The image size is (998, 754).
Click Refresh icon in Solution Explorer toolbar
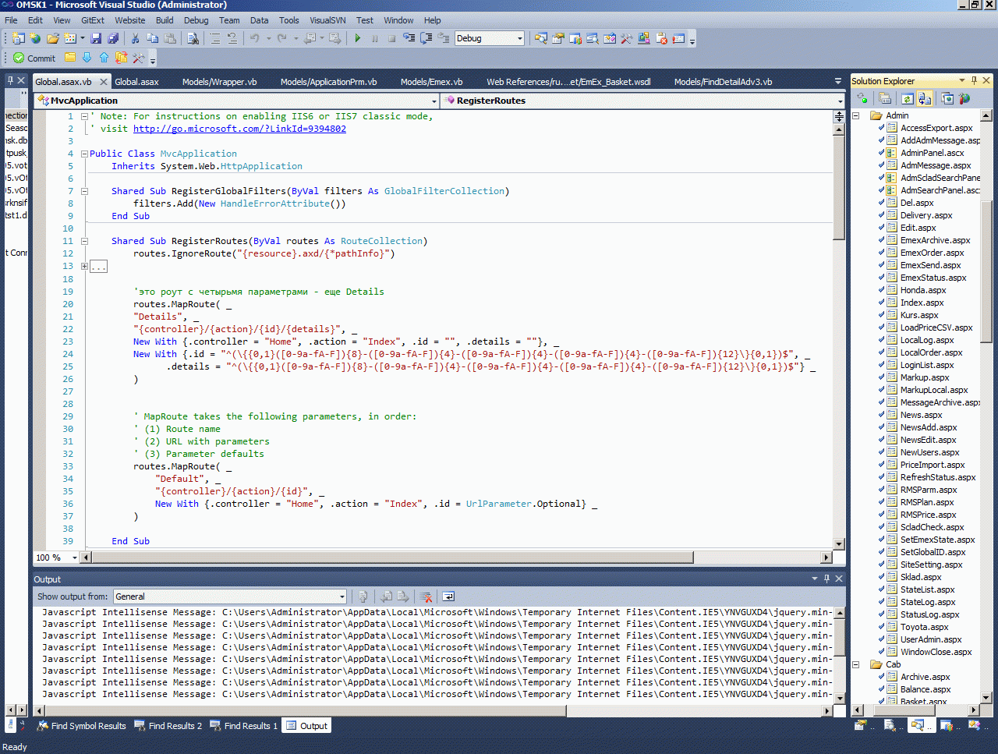click(908, 98)
